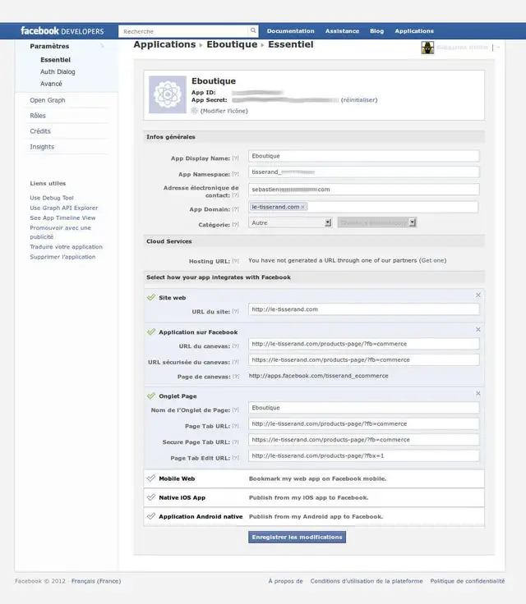Click help icon for Secure Page Tab URL

click(x=235, y=442)
